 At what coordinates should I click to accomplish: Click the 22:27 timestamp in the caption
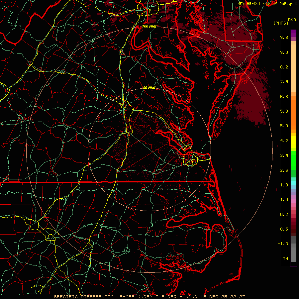[238, 297]
